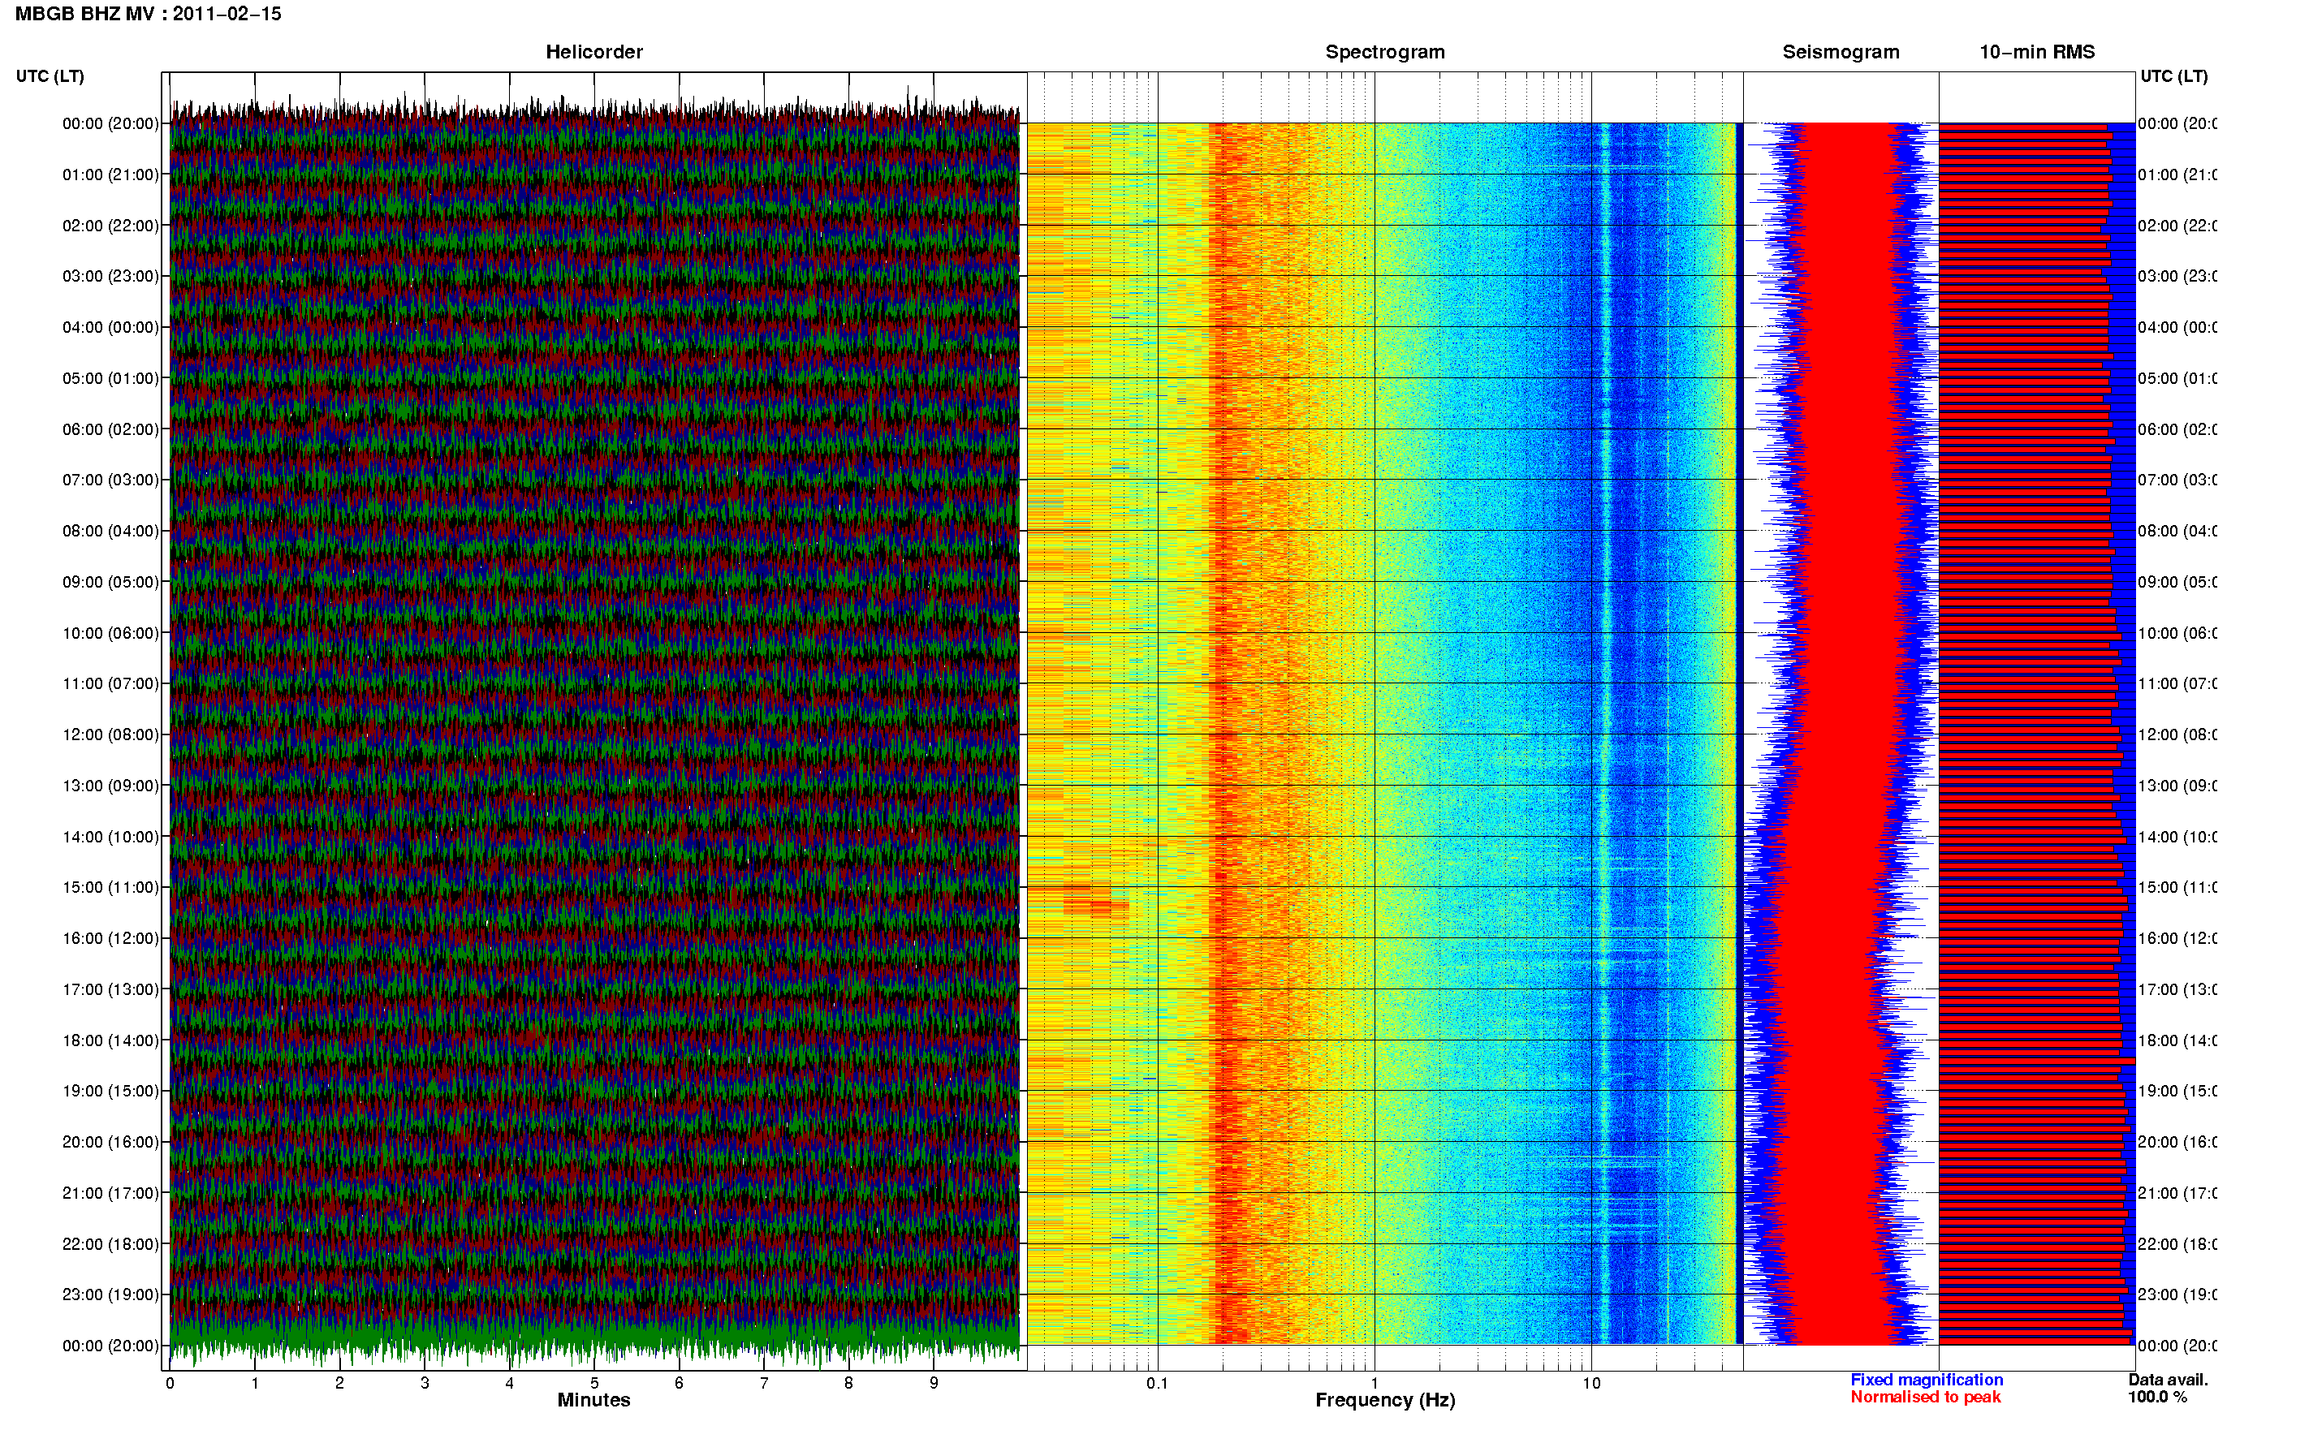This screenshot has height=1443, width=2309.
Task: Click the right UTC (LT) axis label
Action: point(2173,76)
